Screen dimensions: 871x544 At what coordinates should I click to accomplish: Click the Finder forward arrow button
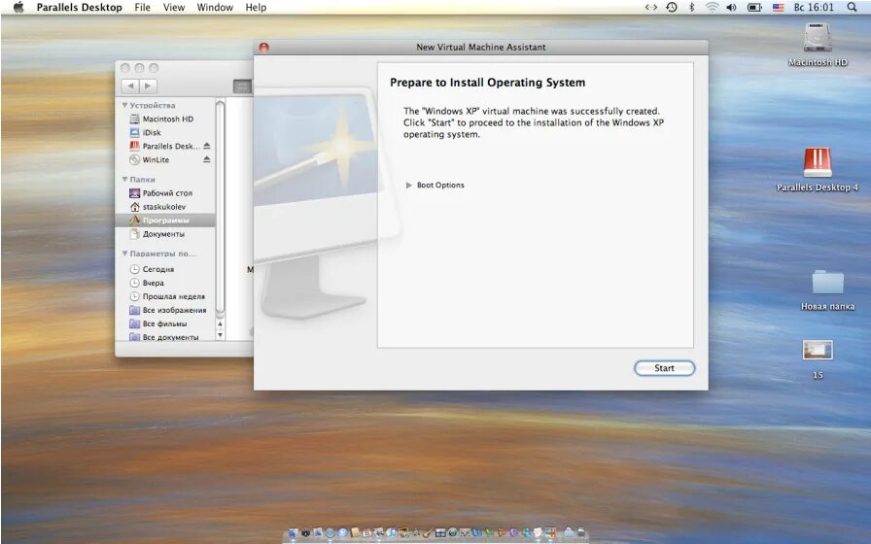(x=148, y=86)
